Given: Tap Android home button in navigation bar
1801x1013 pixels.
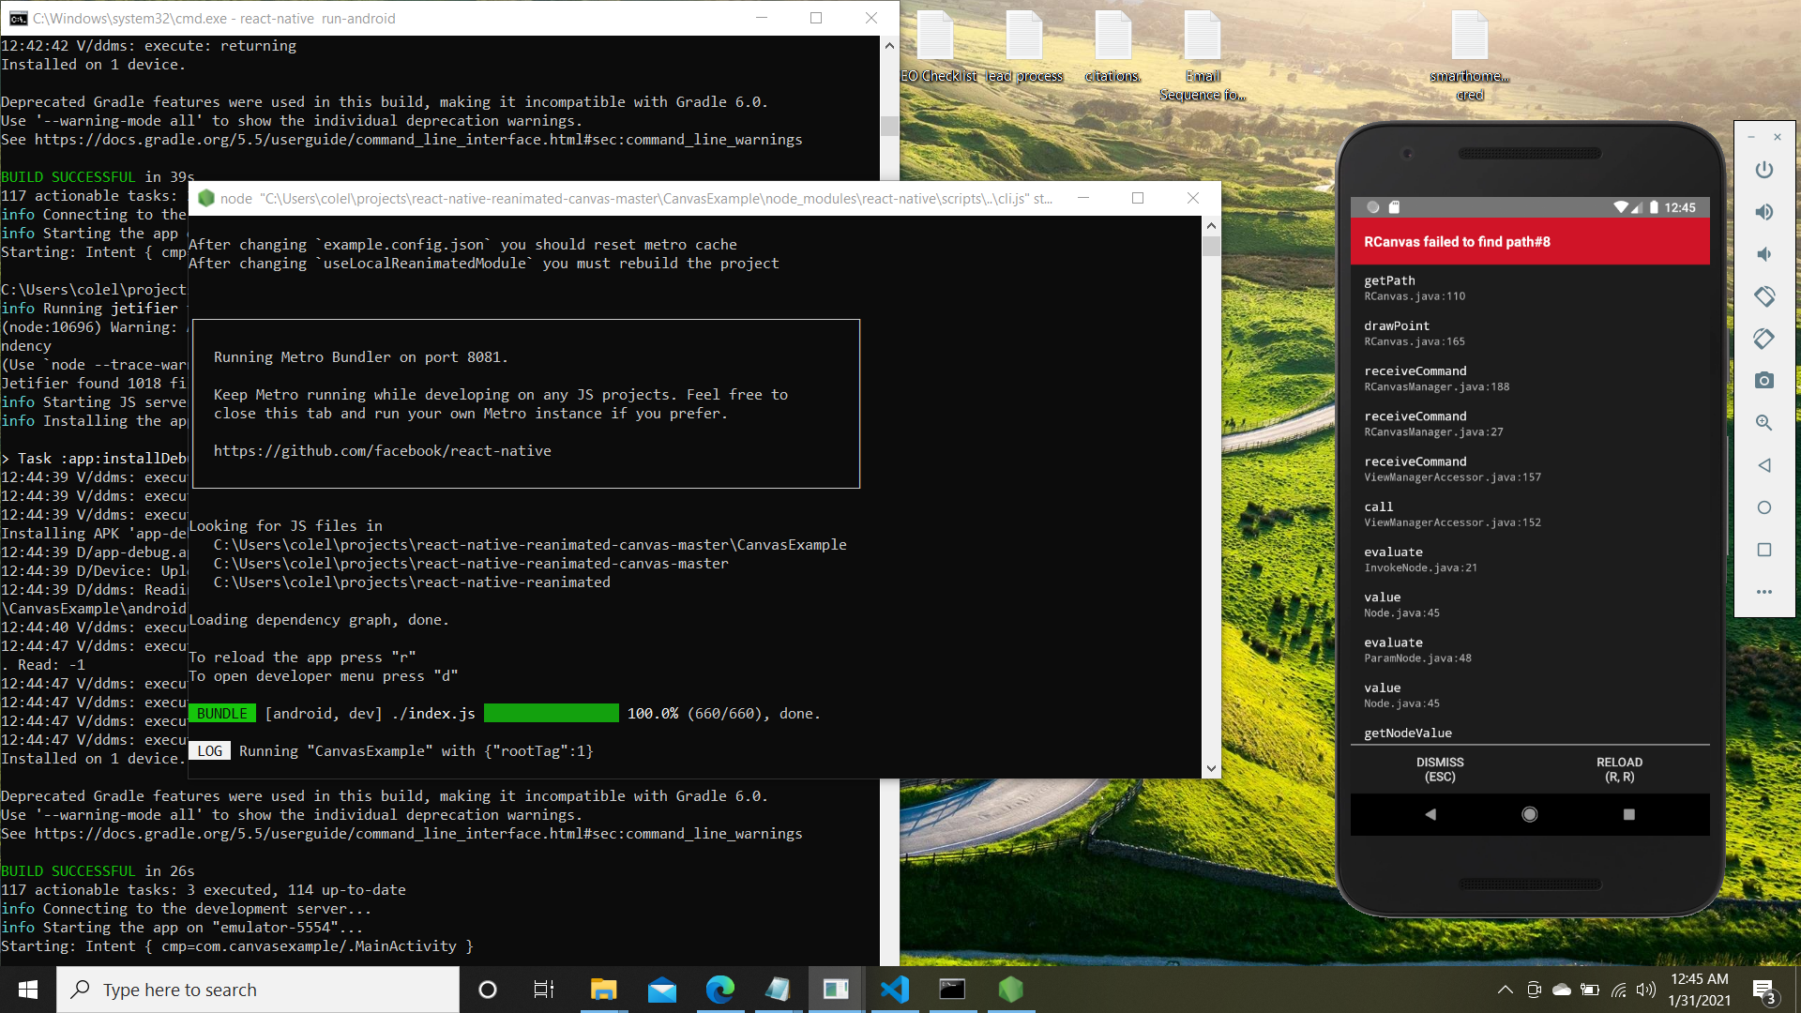Looking at the screenshot, I should tap(1529, 814).
